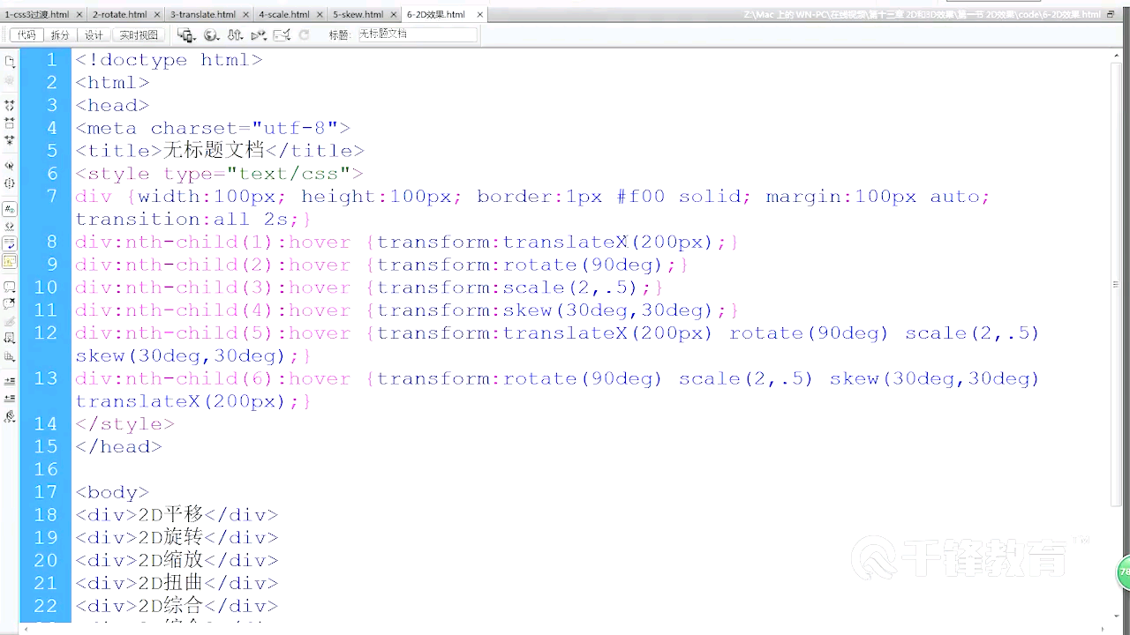Toggle syntax error alerts in info bar
The image size is (1130, 635).
(x=10, y=261)
